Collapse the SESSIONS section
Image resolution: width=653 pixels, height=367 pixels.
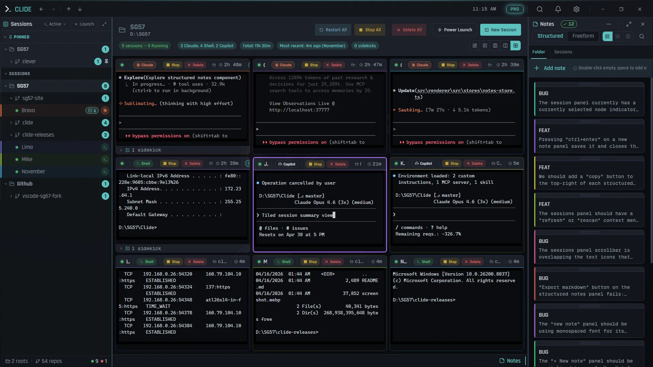click(x=5, y=74)
